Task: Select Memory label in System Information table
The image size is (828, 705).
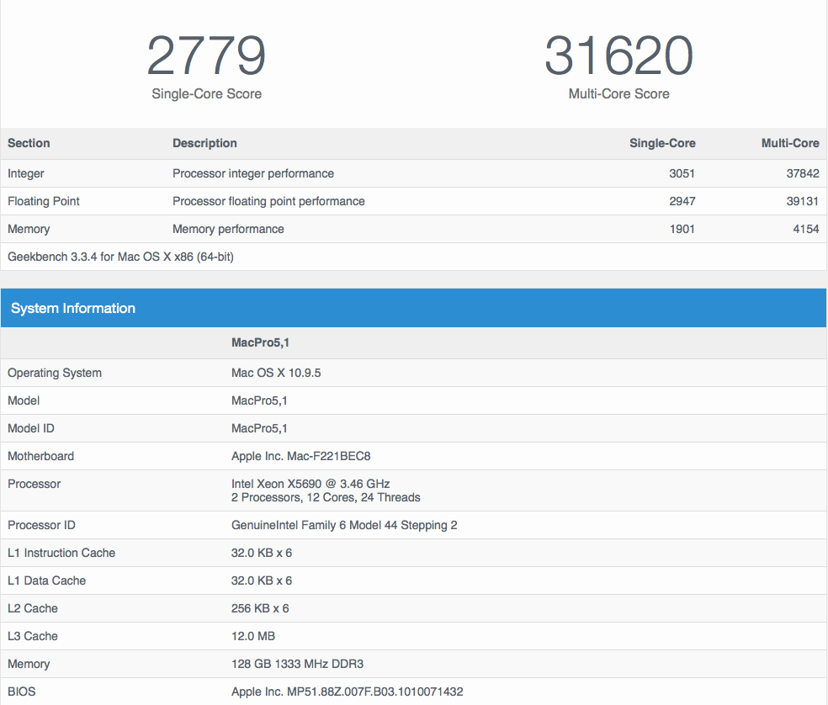Action: pos(29,664)
